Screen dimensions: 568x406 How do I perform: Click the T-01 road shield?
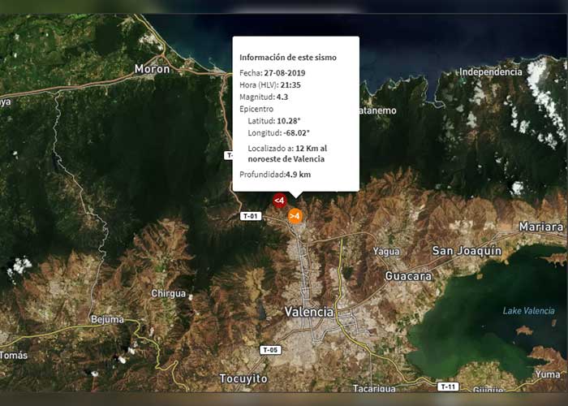pyautogui.click(x=251, y=216)
